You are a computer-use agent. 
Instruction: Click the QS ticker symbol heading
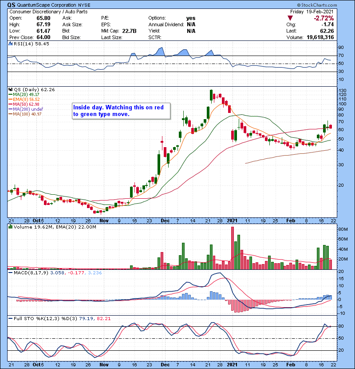click(x=11, y=5)
